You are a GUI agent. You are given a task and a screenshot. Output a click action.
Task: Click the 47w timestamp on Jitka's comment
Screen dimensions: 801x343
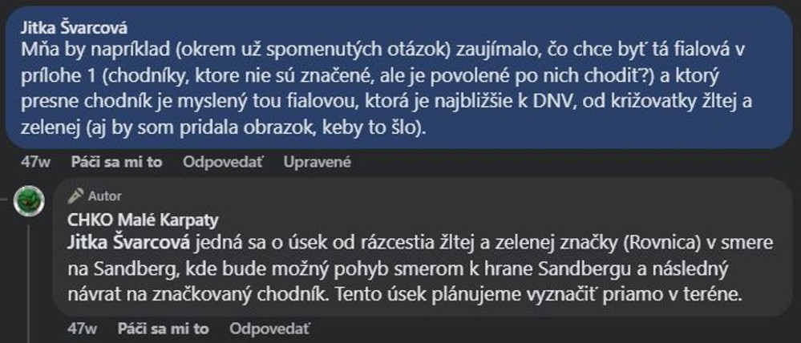pyautogui.click(x=36, y=162)
